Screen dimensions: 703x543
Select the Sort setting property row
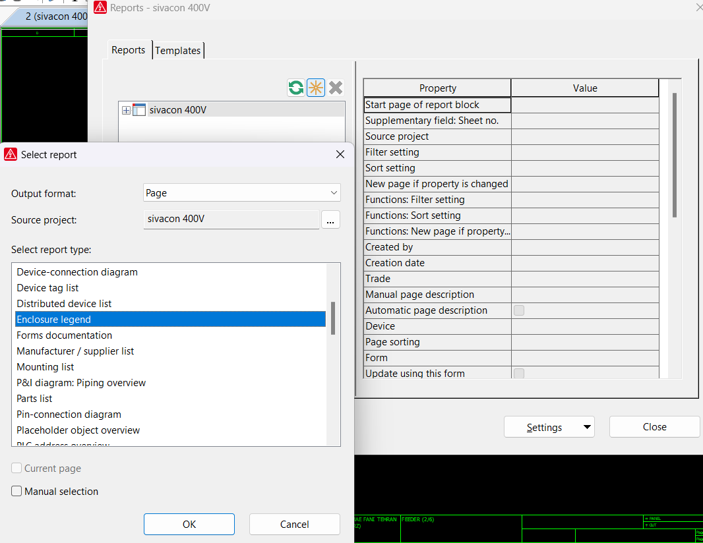click(511, 168)
